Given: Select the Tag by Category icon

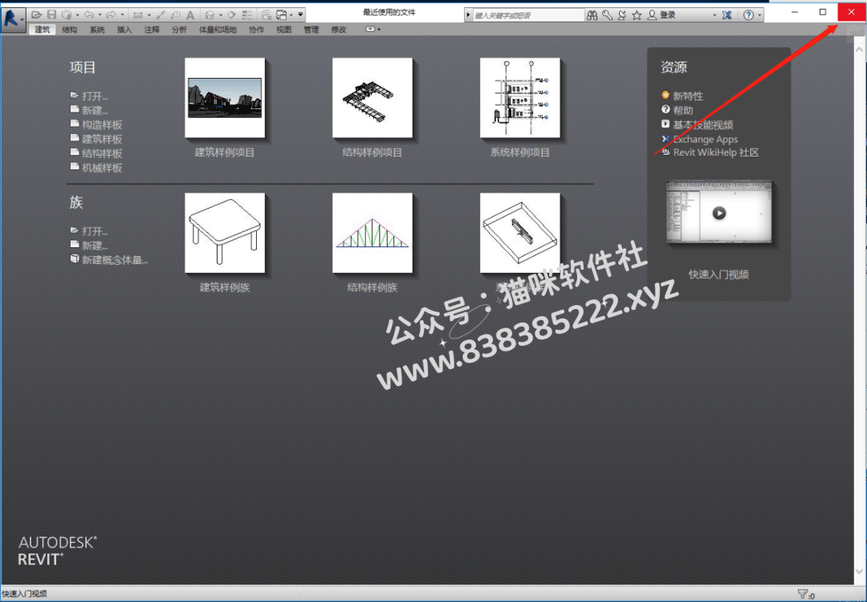Looking at the screenshot, I should click(x=176, y=15).
